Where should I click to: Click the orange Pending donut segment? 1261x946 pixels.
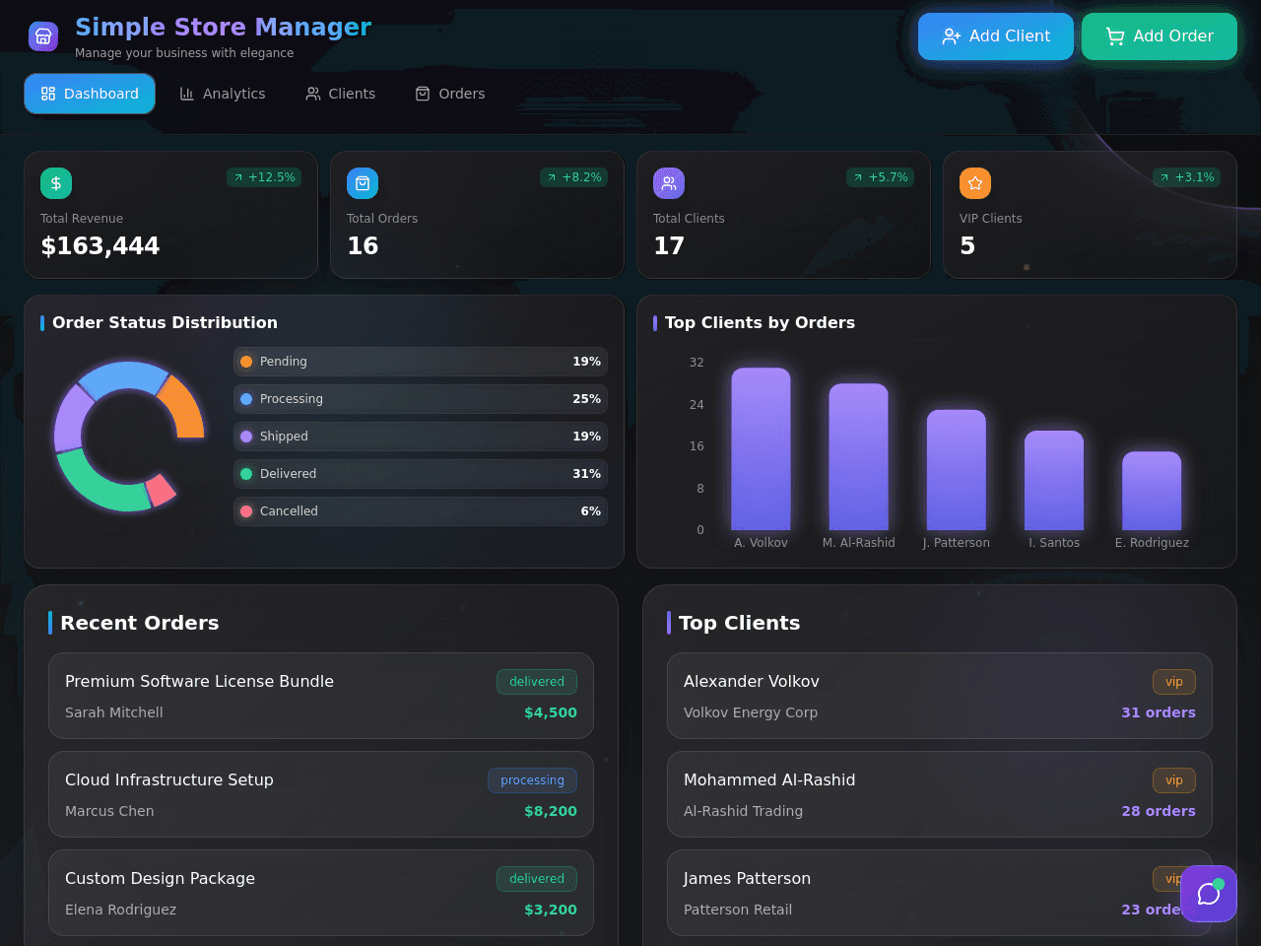(185, 406)
